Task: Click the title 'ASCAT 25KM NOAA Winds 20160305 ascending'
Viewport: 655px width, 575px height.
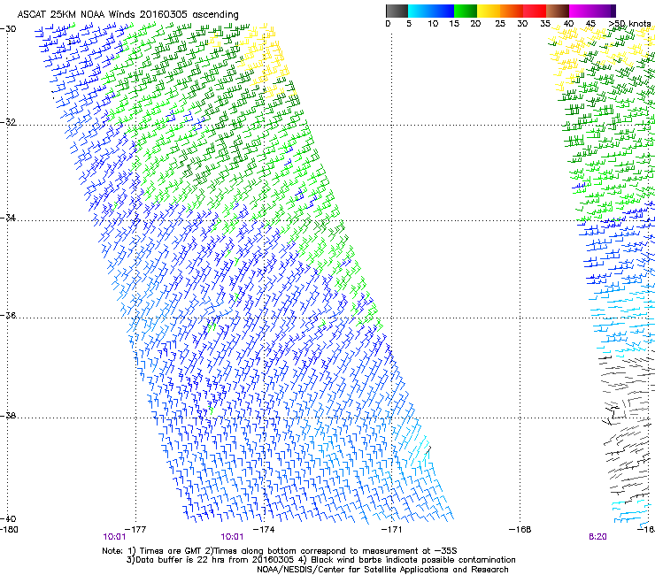Action: coord(127,14)
